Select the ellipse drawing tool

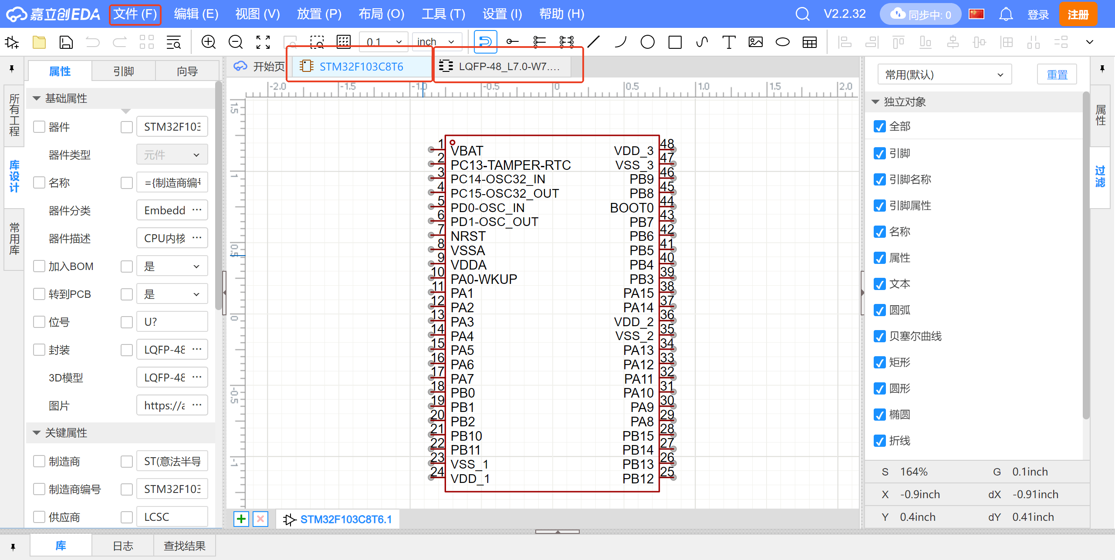[x=783, y=42]
